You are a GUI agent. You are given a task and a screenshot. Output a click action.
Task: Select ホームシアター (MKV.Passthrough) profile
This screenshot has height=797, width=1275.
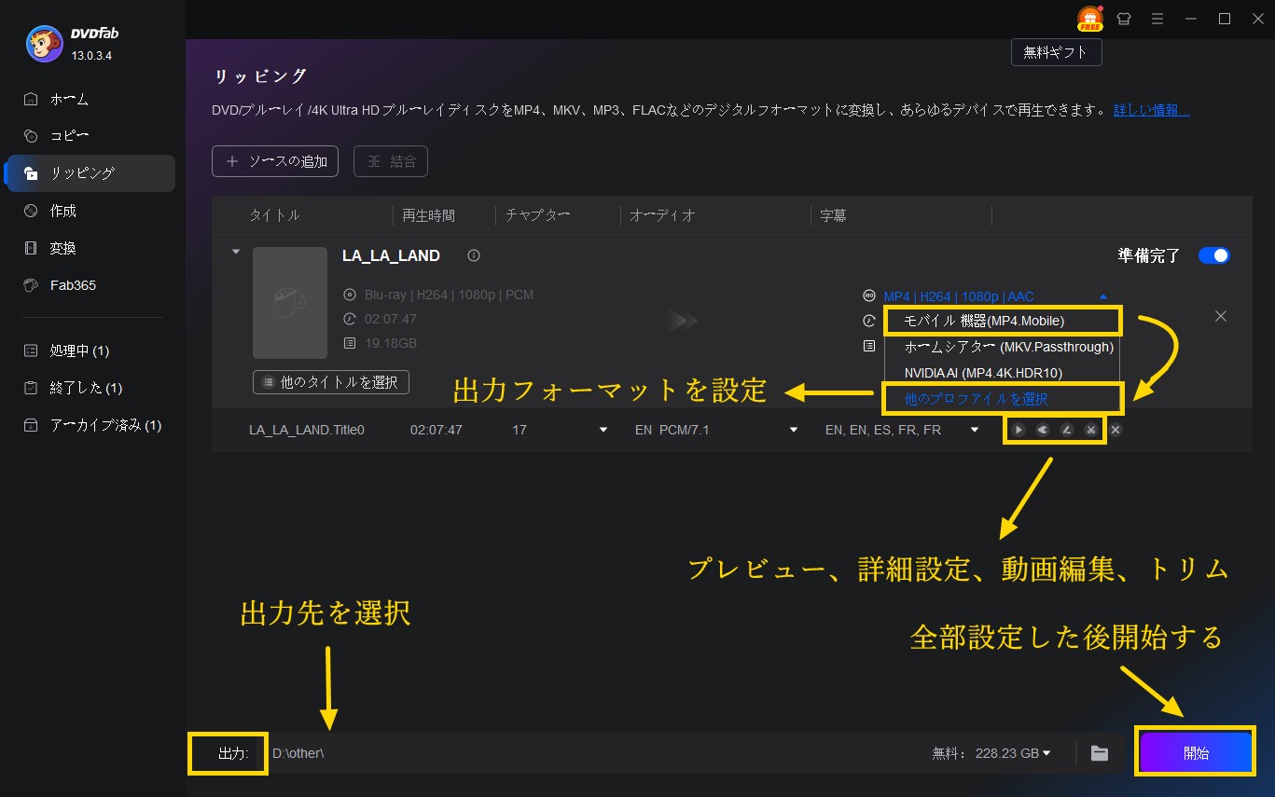point(1003,347)
